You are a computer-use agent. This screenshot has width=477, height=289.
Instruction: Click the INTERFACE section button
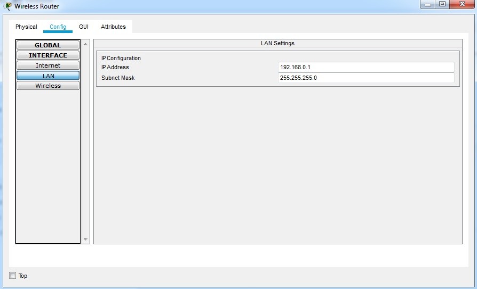(48, 55)
